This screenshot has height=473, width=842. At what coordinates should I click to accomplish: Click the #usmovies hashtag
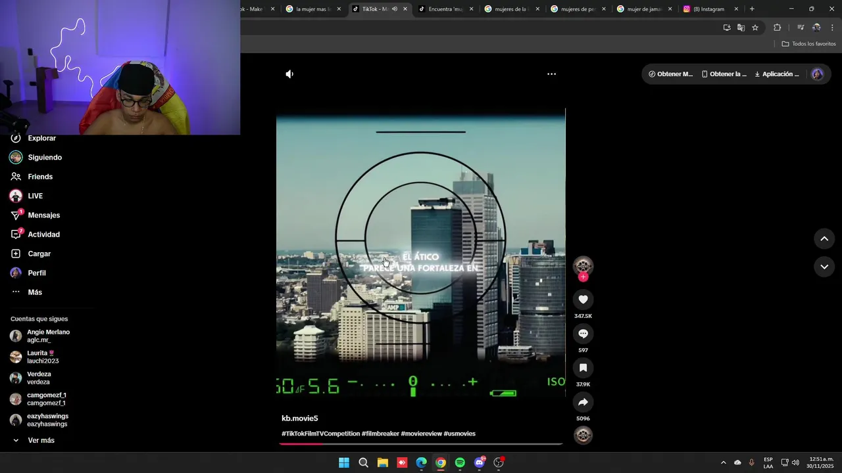point(459,434)
